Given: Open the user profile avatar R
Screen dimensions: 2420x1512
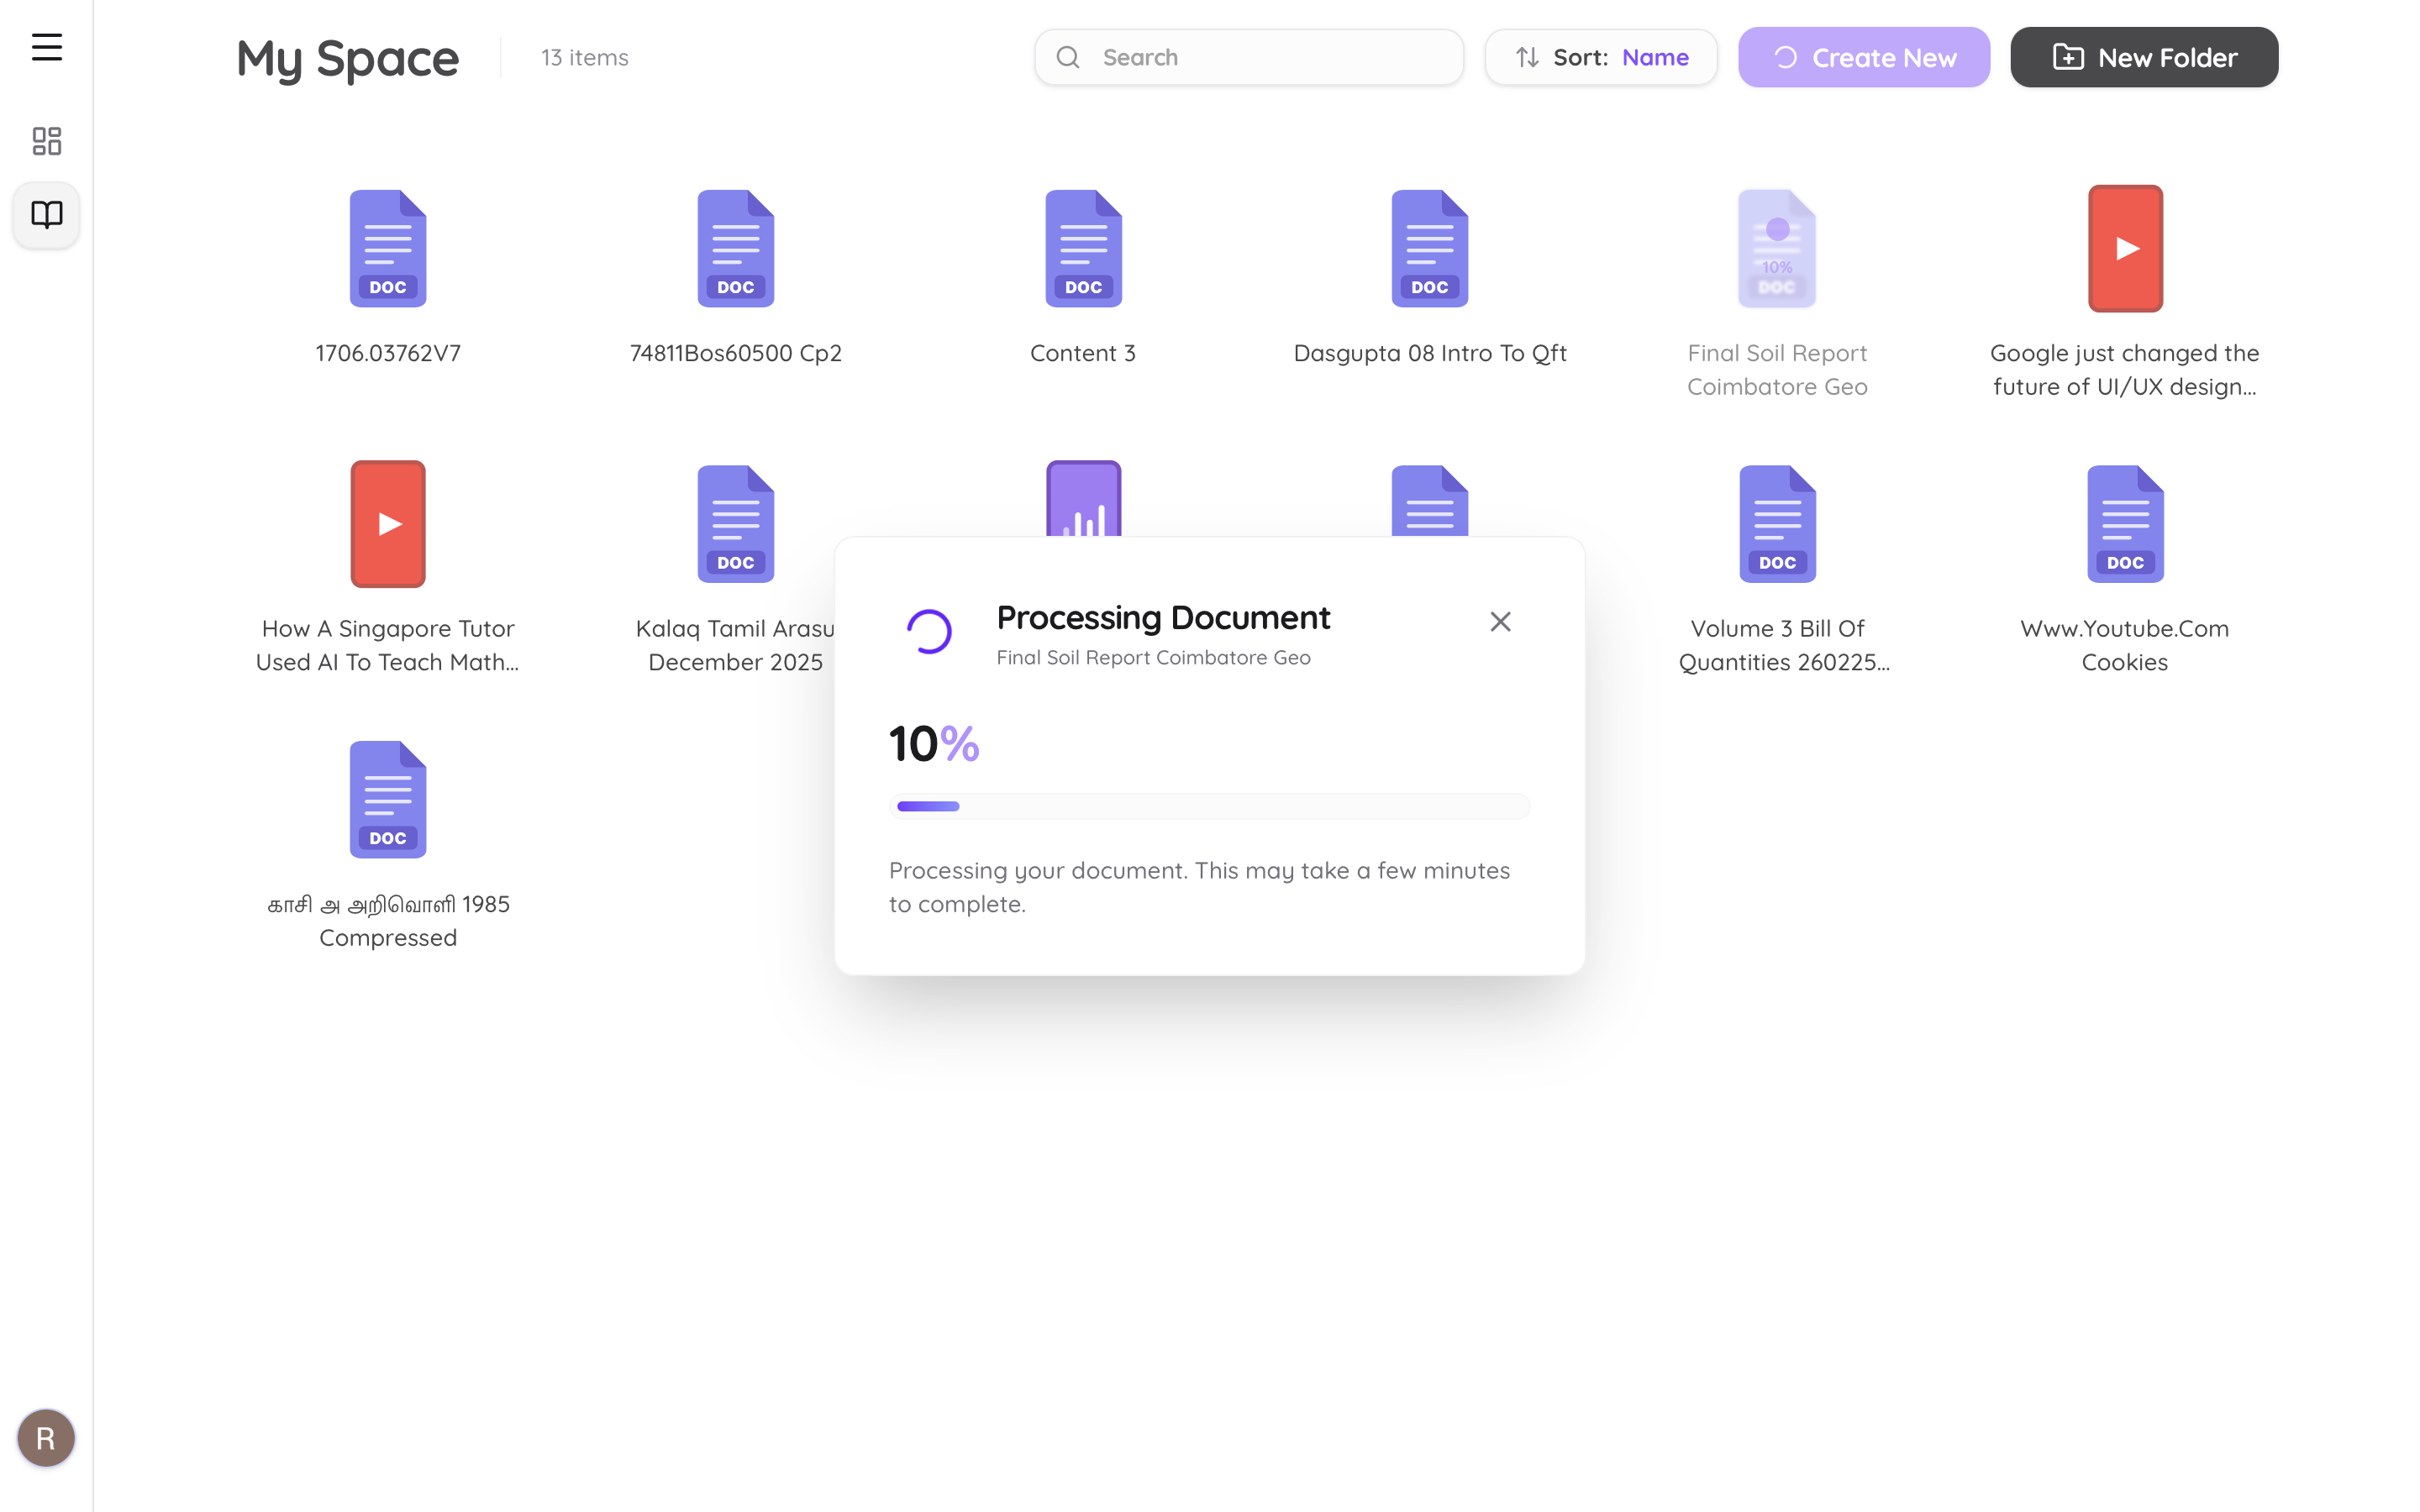Looking at the screenshot, I should (45, 1437).
